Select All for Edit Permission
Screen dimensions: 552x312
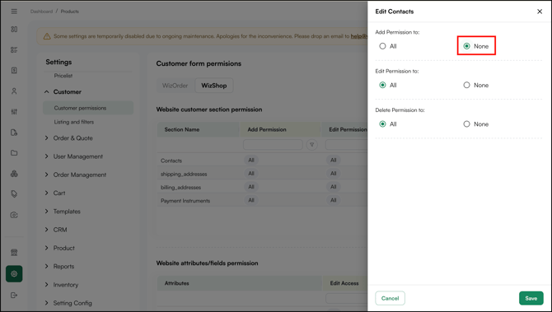pyautogui.click(x=382, y=85)
